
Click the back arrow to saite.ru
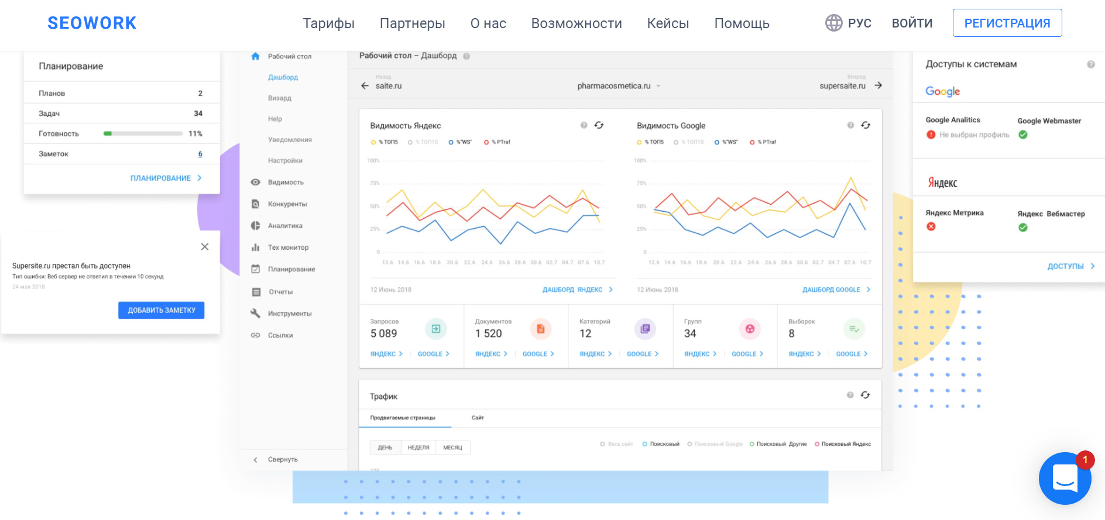[365, 86]
